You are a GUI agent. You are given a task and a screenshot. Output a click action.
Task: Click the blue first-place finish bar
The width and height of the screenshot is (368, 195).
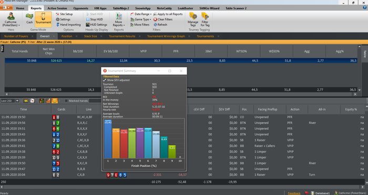coord(108,139)
